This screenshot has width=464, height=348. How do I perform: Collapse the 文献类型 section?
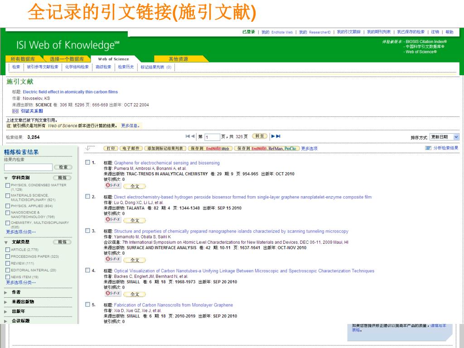(6, 242)
